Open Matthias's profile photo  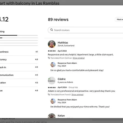click(52, 44)
